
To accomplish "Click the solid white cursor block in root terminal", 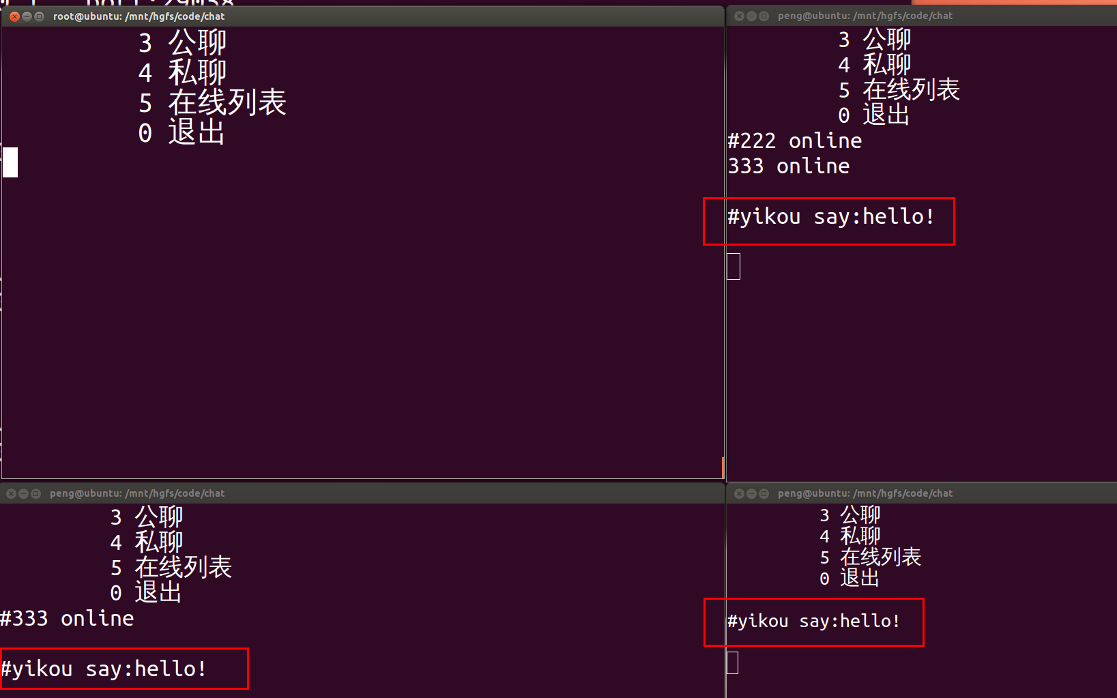I will (x=10, y=162).
